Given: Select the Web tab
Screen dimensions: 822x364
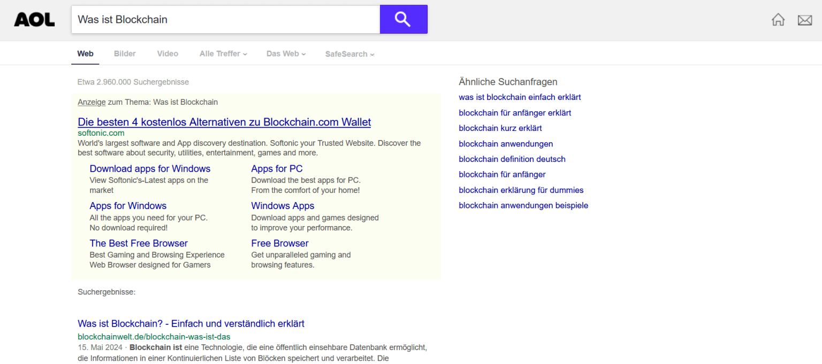Looking at the screenshot, I should tap(85, 54).
